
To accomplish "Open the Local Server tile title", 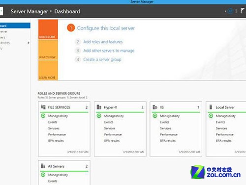I will pos(225,107).
